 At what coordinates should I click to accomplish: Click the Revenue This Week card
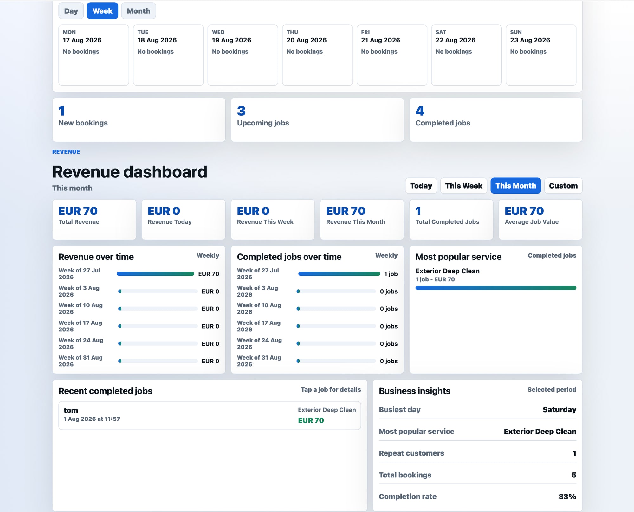click(x=273, y=220)
